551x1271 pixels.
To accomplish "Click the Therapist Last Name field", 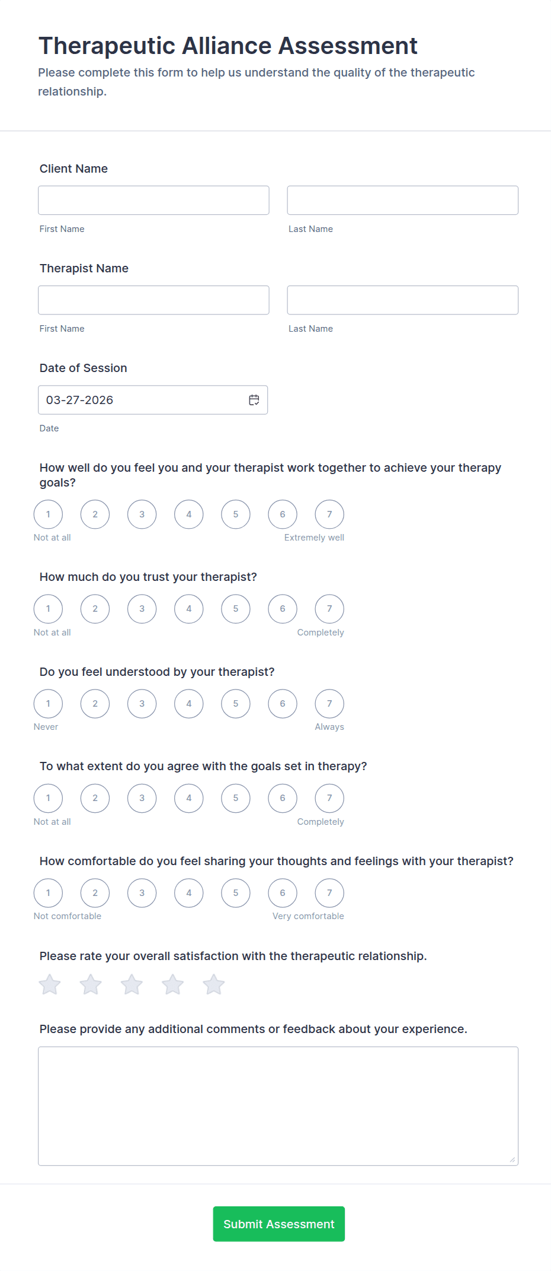I will click(402, 300).
